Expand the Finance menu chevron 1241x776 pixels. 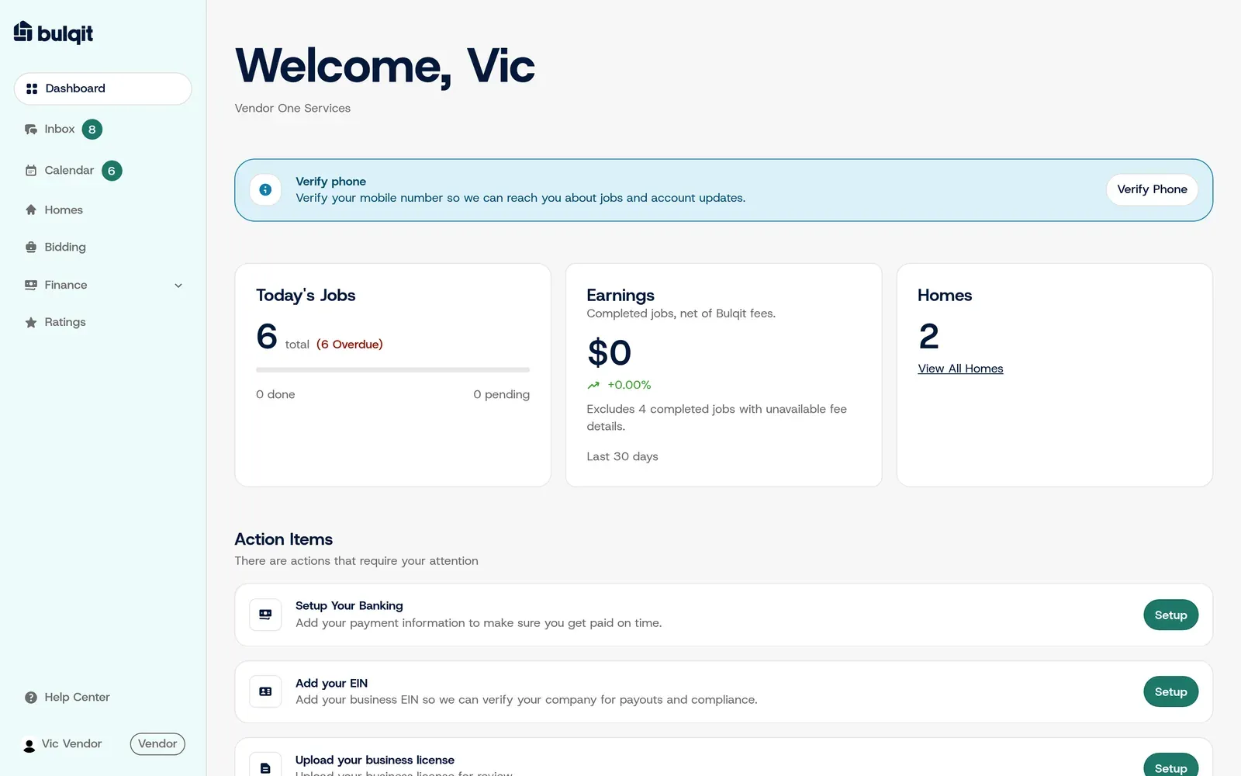coord(178,286)
